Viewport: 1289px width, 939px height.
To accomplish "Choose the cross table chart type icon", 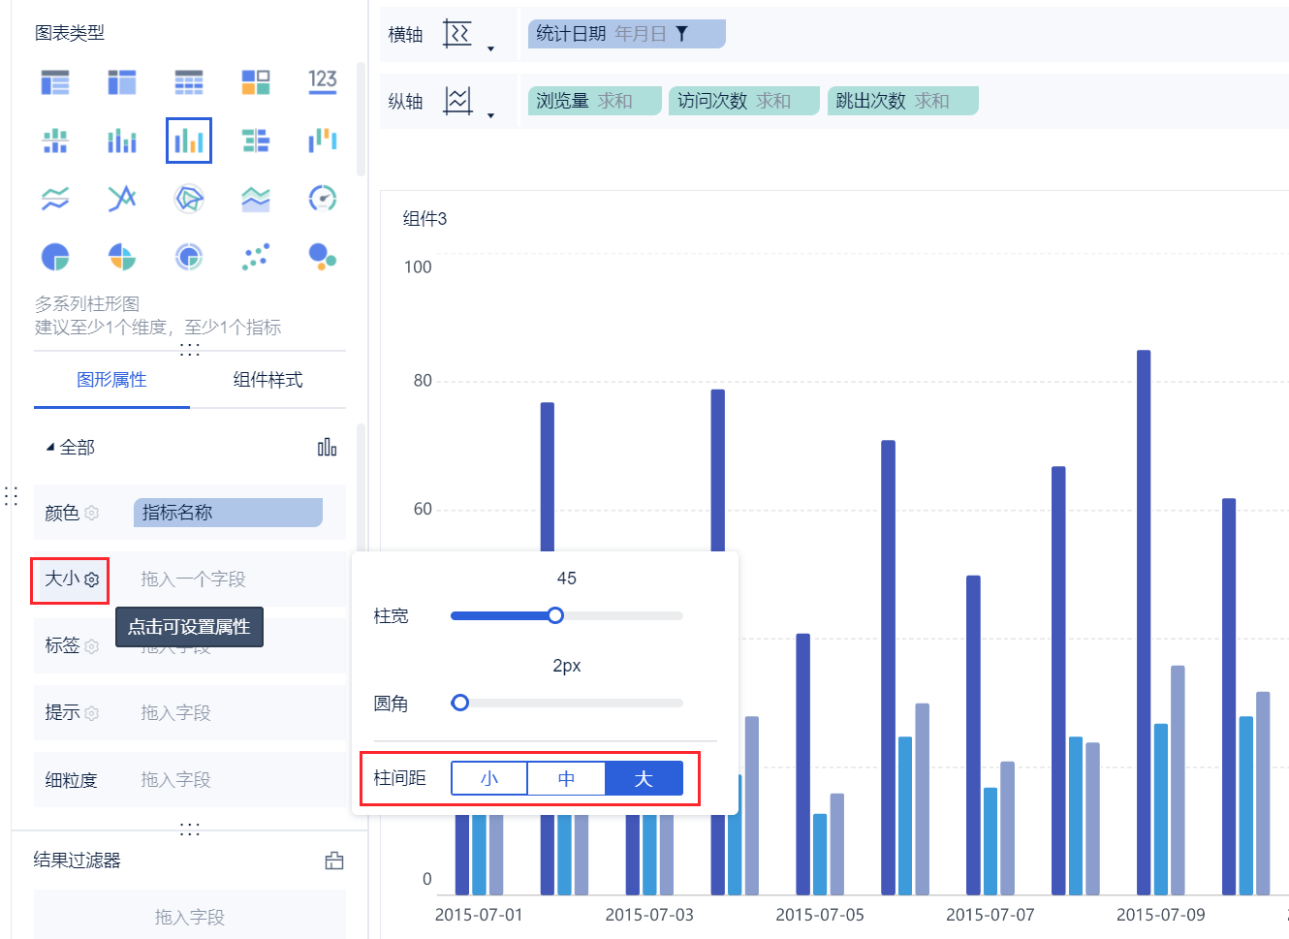I will pyautogui.click(x=122, y=82).
